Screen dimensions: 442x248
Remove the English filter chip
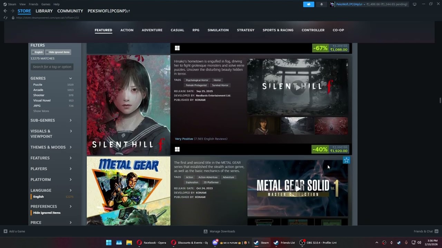37,52
